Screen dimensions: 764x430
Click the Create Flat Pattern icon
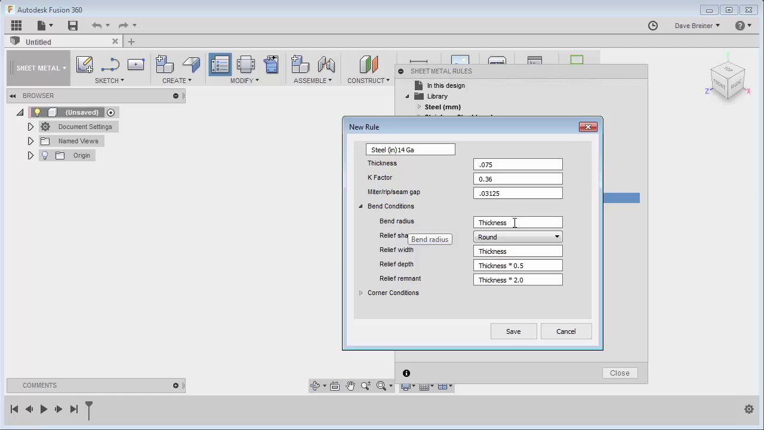click(x=271, y=64)
